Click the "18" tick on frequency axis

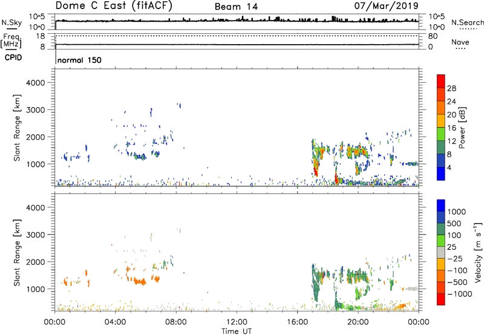41,36
